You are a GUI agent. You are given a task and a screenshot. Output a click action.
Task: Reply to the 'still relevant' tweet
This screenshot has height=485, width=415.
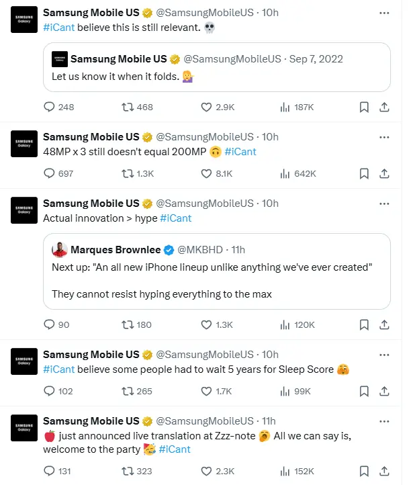[x=49, y=107]
